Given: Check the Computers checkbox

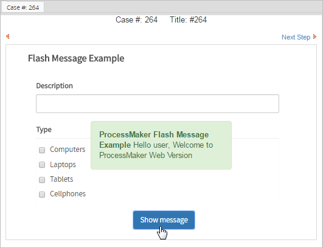Looking at the screenshot, I should point(42,150).
